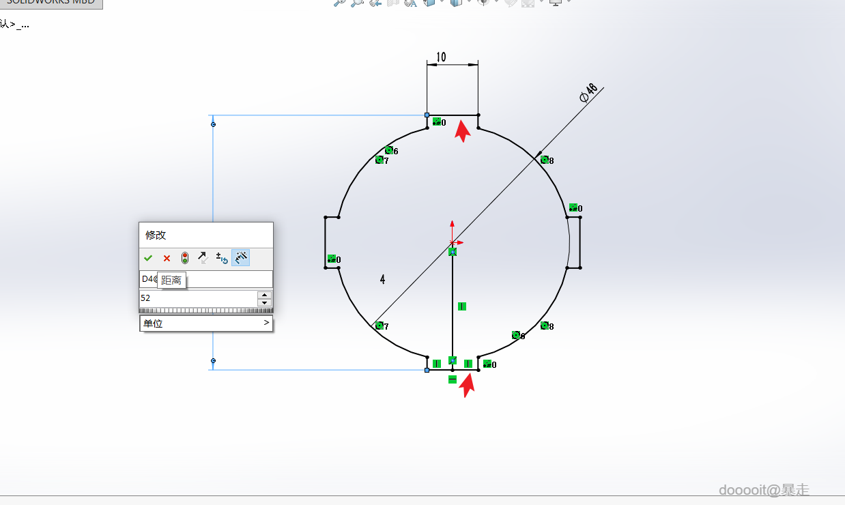The image size is (845, 505).
Task: Select the relation icon 0 near the right slot
Action: 575,207
